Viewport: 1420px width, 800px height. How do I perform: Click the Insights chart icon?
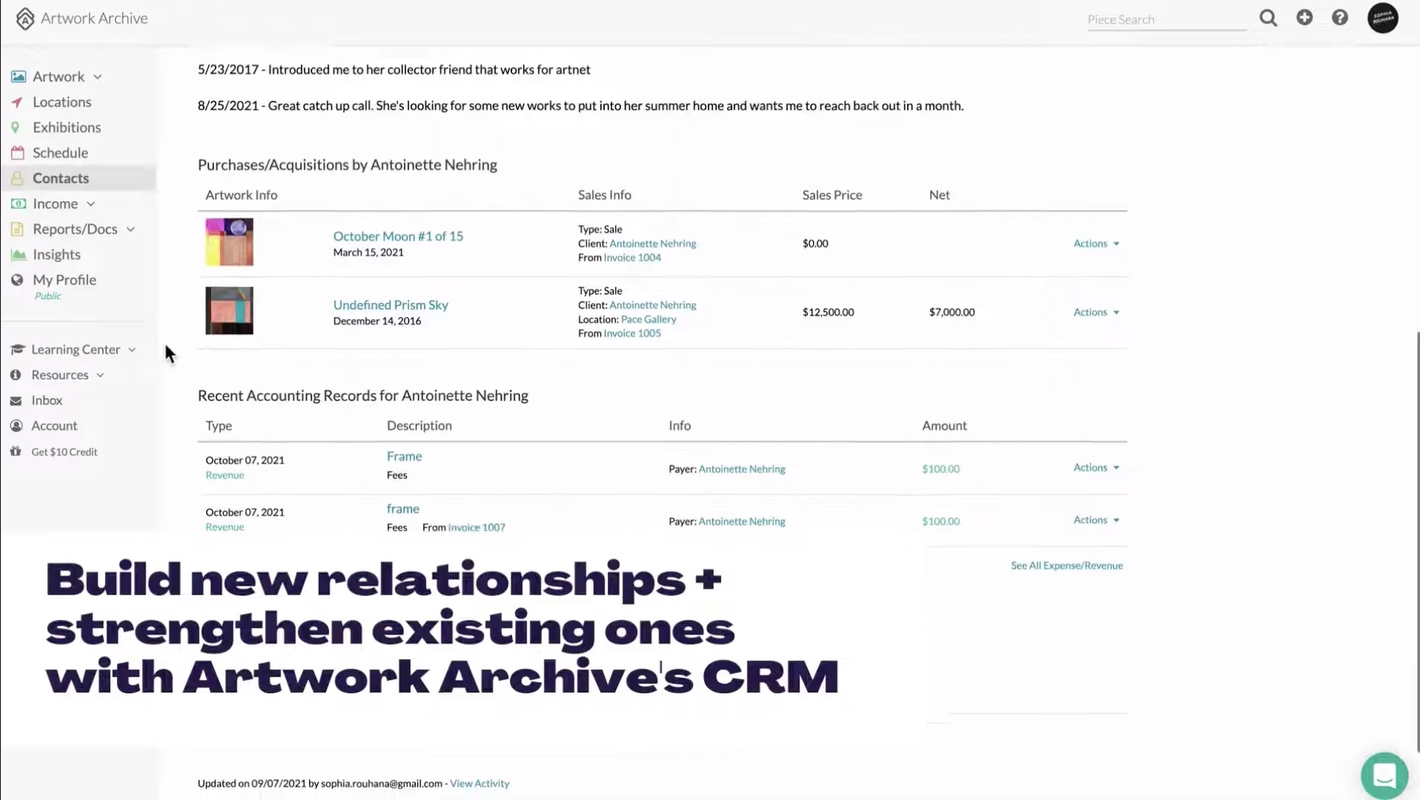pos(18,254)
